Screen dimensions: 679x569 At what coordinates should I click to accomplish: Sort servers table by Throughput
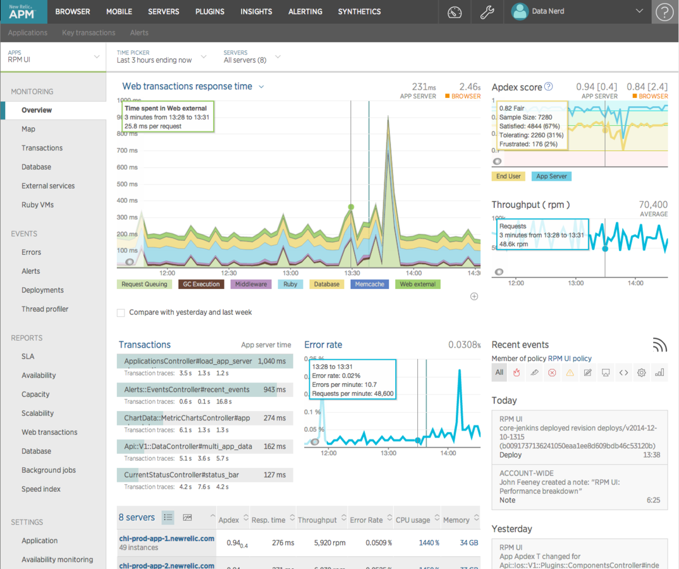pyautogui.click(x=322, y=518)
